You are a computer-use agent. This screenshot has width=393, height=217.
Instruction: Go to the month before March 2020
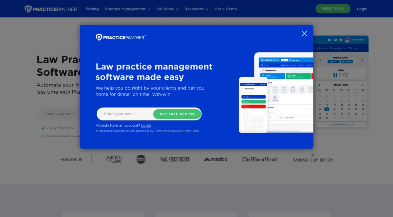[319, 85]
